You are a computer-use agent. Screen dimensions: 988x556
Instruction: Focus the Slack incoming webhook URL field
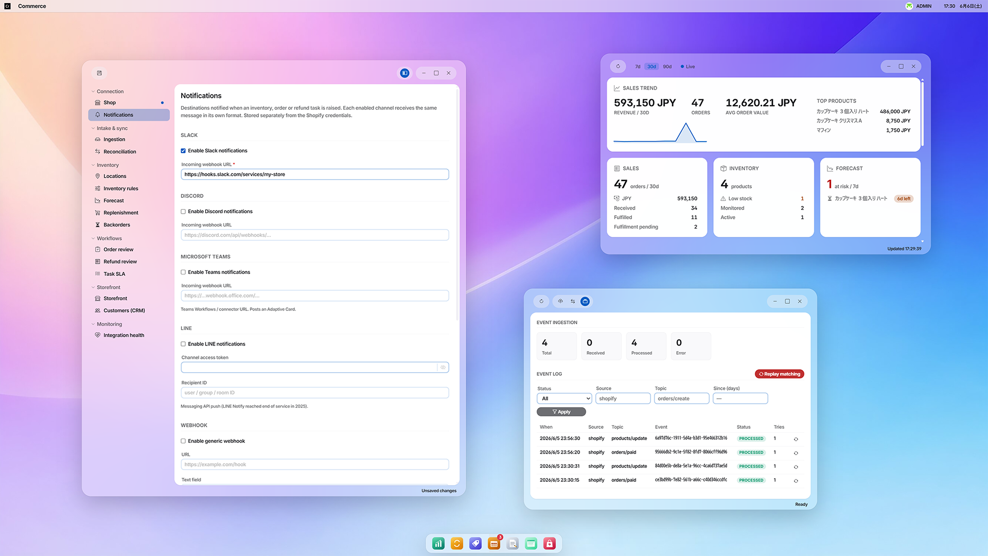[315, 175]
